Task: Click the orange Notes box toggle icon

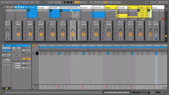Action: [7, 88]
